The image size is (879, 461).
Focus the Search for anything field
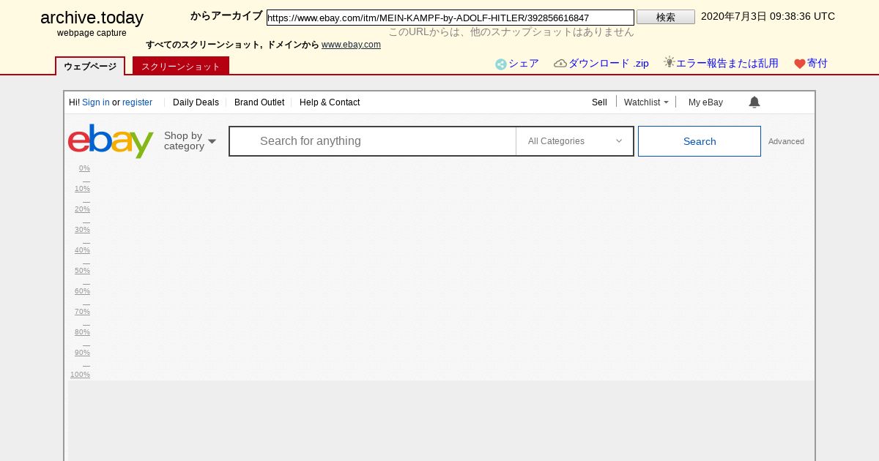click(373, 141)
